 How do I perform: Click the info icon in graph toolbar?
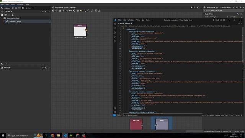coord(64,11)
